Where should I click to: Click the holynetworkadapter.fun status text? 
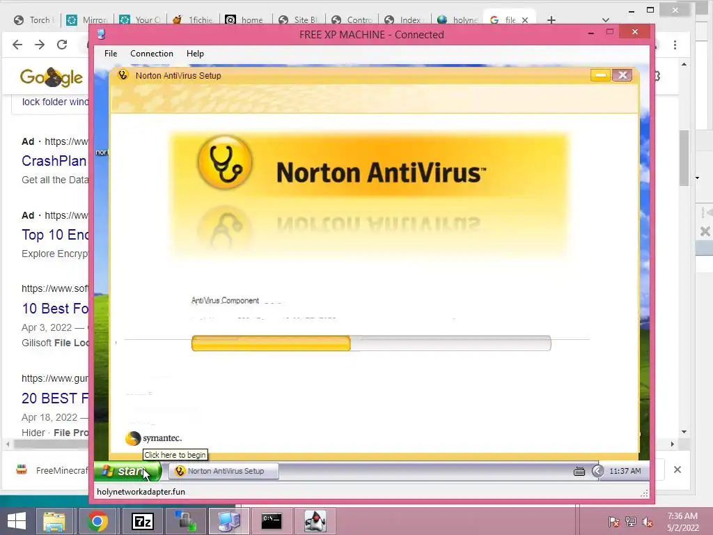coord(141,492)
